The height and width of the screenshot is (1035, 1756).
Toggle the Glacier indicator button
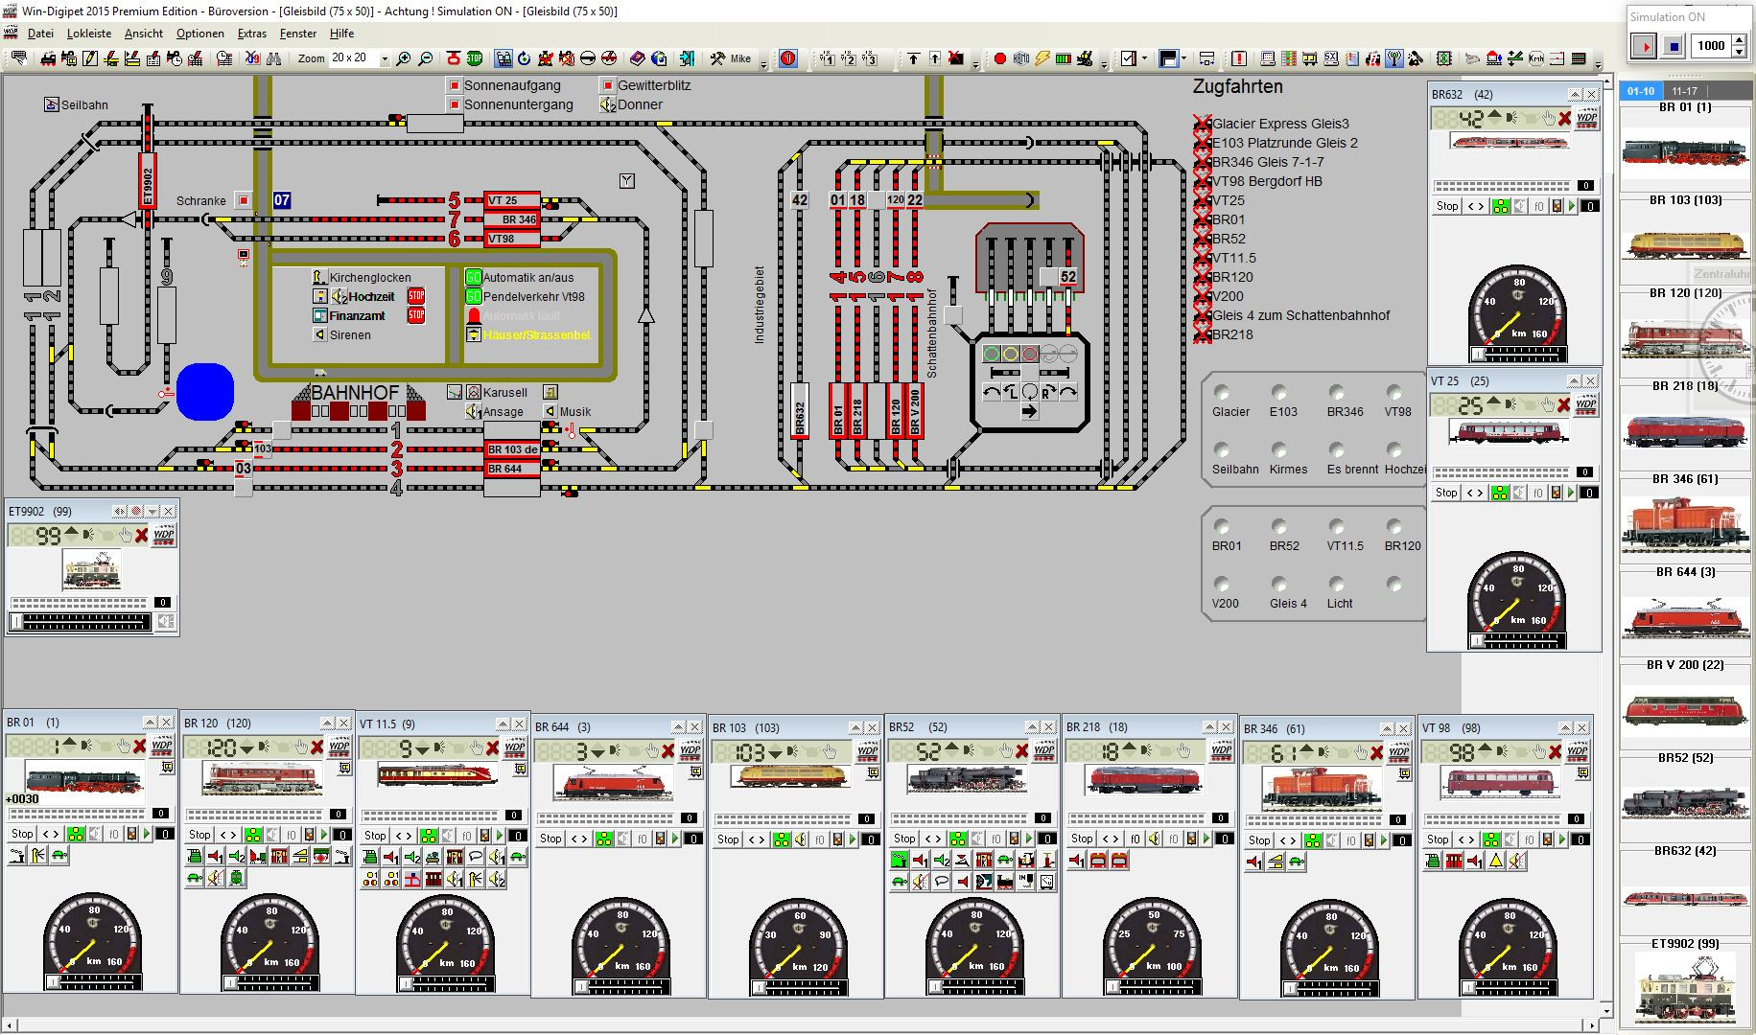(x=1222, y=392)
